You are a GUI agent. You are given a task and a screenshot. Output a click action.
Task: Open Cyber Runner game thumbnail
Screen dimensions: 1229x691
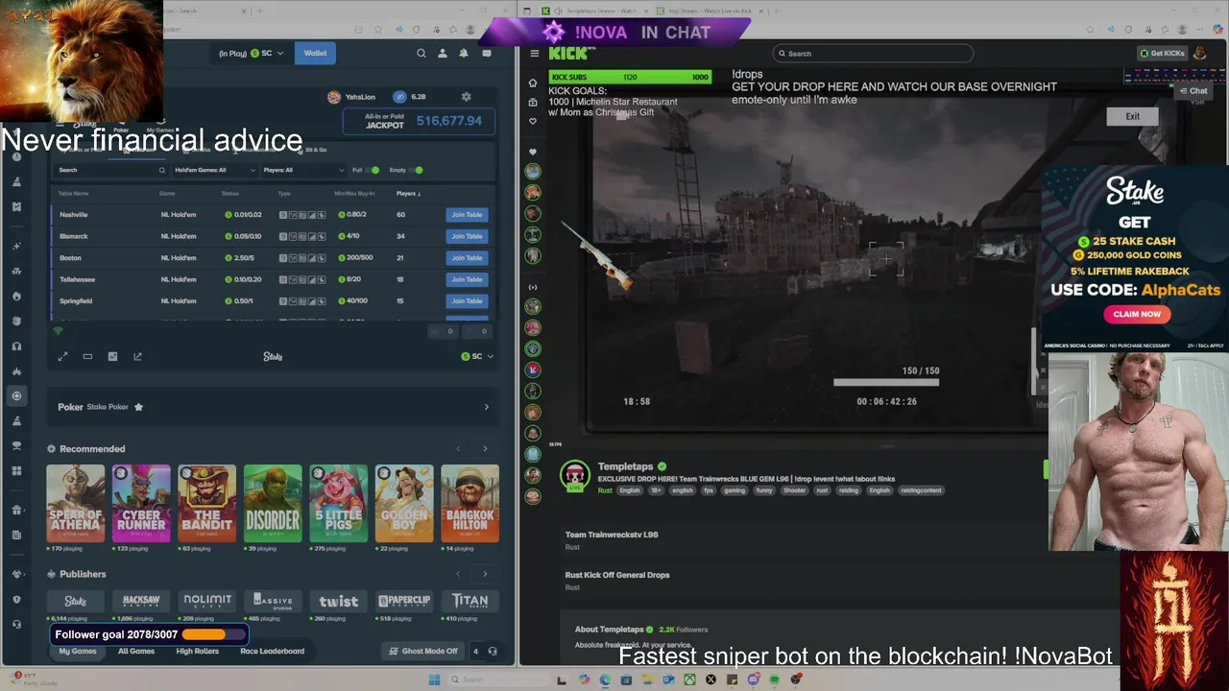point(141,504)
